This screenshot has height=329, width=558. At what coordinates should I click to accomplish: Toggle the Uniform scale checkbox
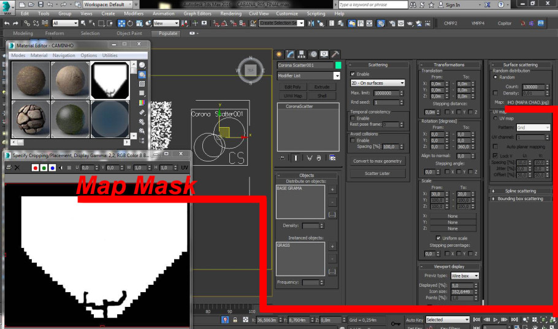tap(438, 238)
